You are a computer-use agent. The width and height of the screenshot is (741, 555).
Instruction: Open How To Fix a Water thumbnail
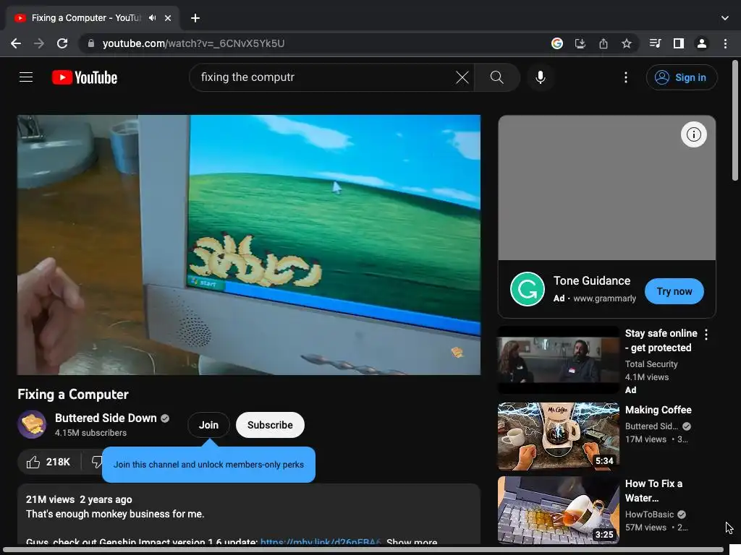click(x=558, y=509)
